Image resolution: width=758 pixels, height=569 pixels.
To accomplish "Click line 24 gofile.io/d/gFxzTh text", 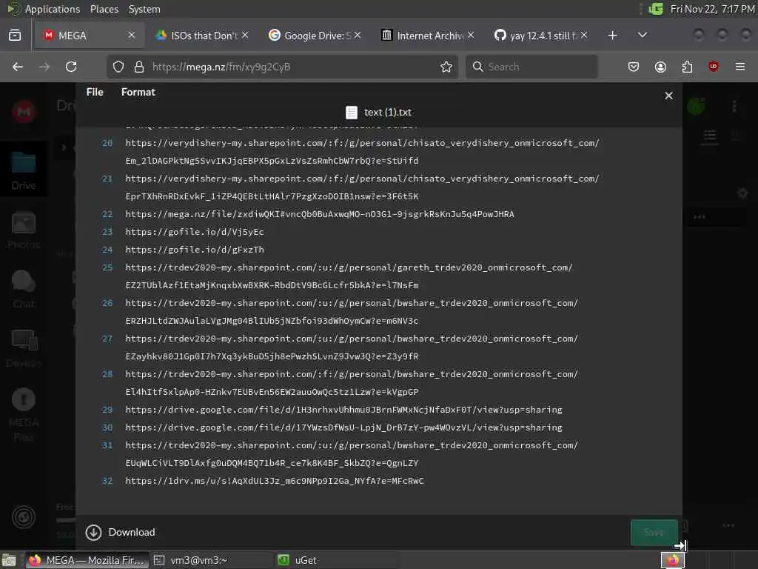I will 195,250.
